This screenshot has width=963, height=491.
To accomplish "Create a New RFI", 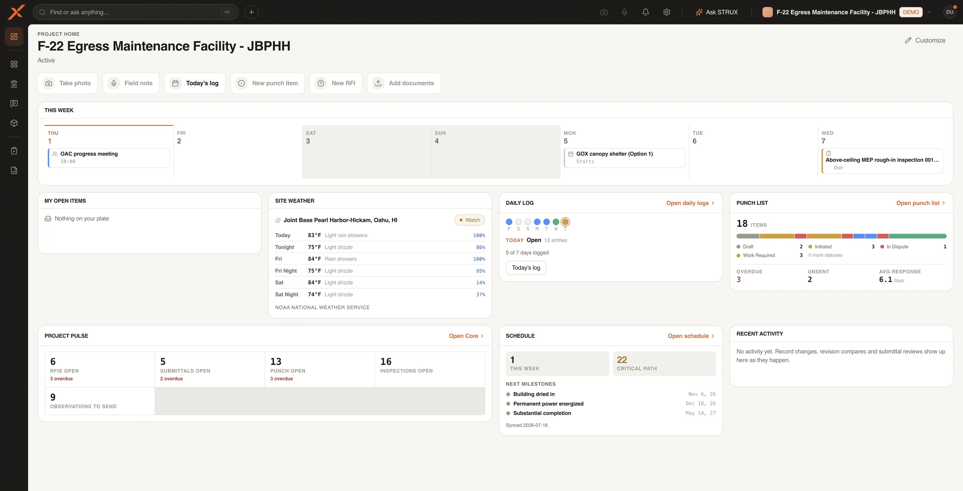I will (336, 83).
